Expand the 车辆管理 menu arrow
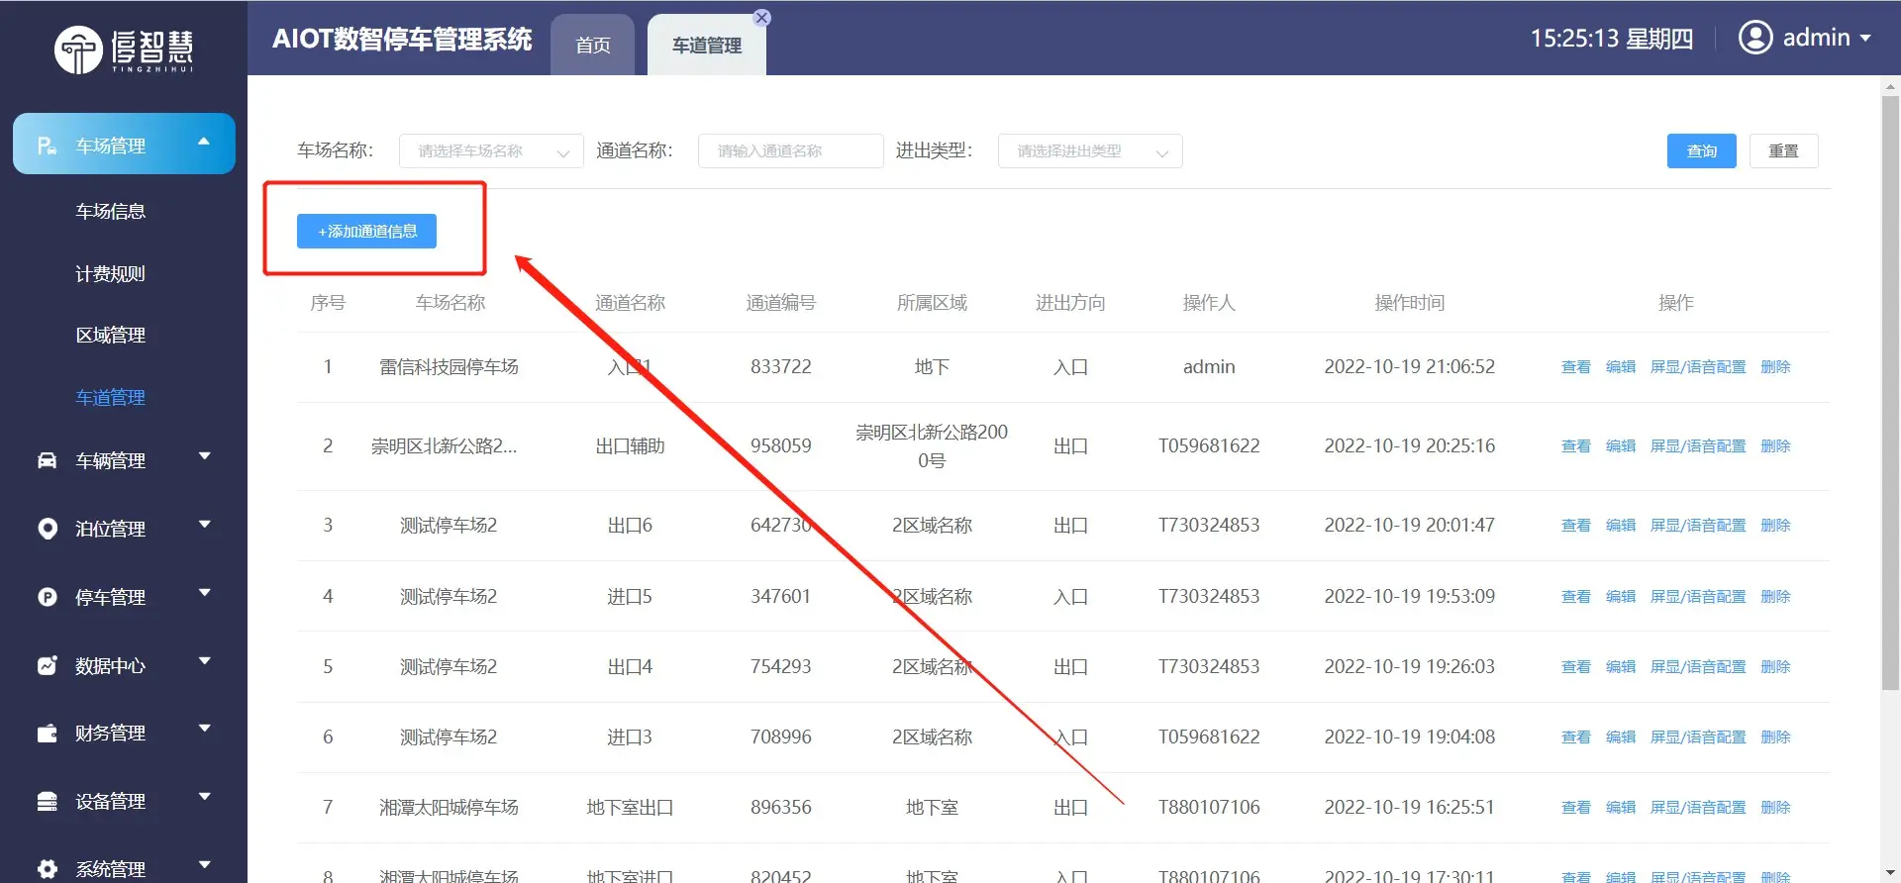 click(205, 456)
